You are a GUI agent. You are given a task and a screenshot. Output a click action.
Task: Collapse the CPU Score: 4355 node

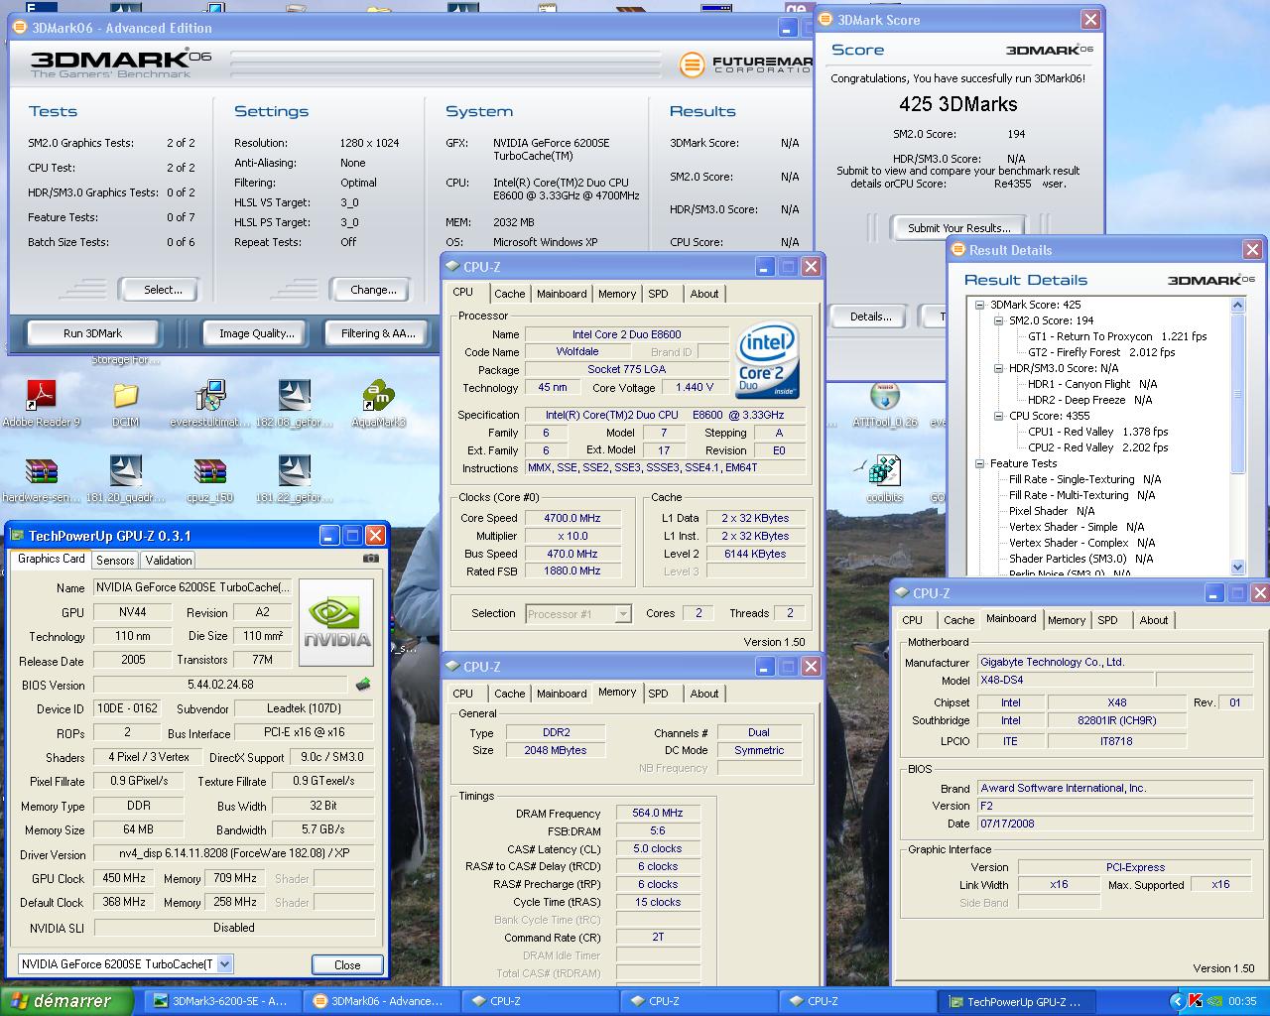(998, 416)
